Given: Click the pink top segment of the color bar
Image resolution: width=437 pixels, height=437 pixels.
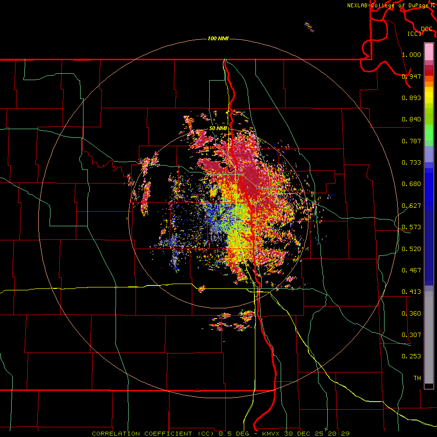Looking at the screenshot, I should tap(429, 51).
